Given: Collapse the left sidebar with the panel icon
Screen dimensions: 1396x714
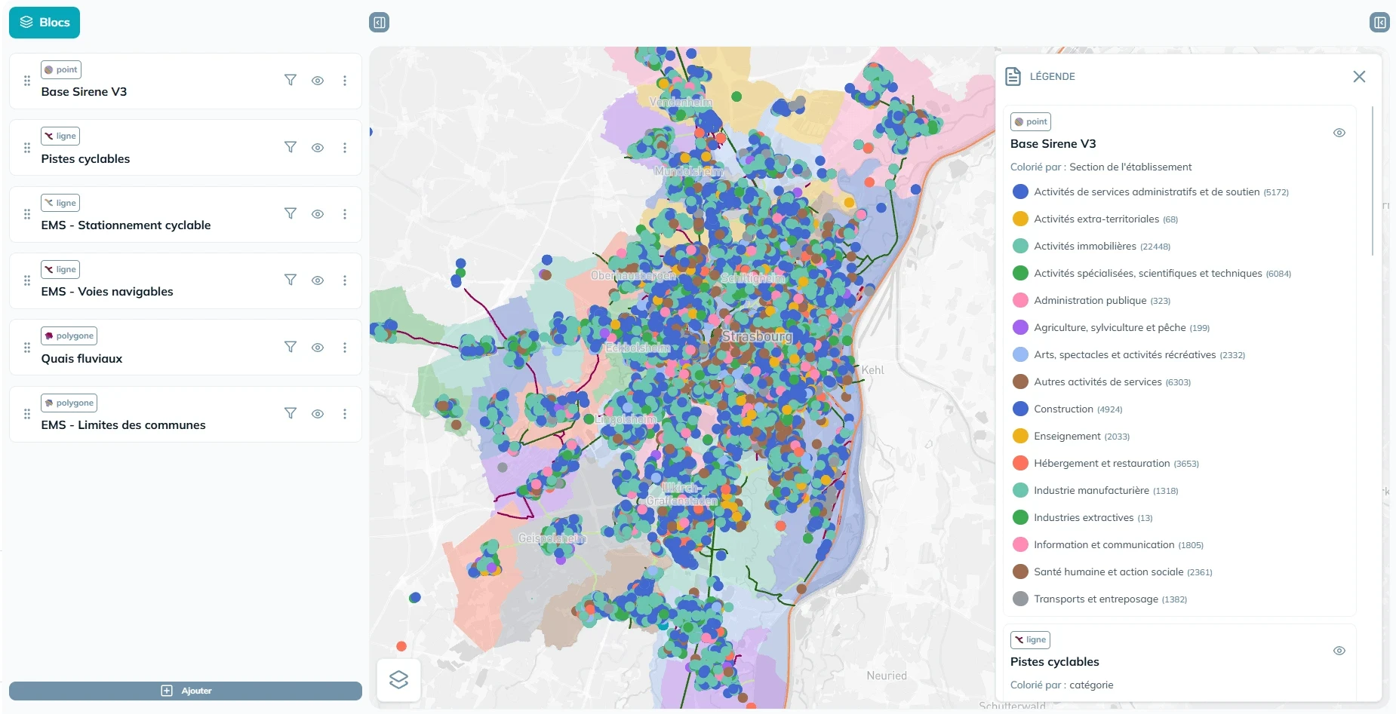Looking at the screenshot, I should 380,22.
